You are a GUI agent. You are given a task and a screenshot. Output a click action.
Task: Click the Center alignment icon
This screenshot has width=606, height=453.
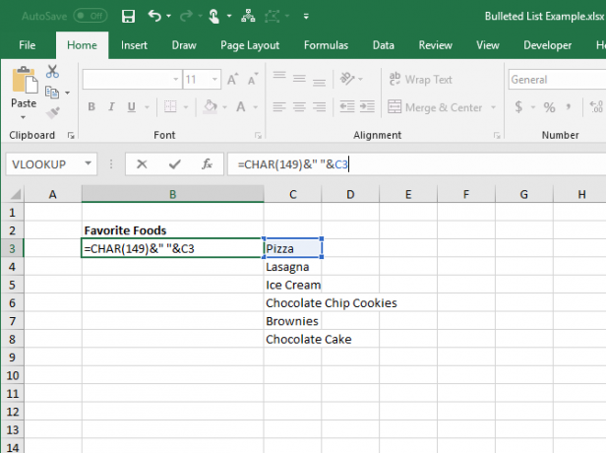pyautogui.click(x=299, y=106)
